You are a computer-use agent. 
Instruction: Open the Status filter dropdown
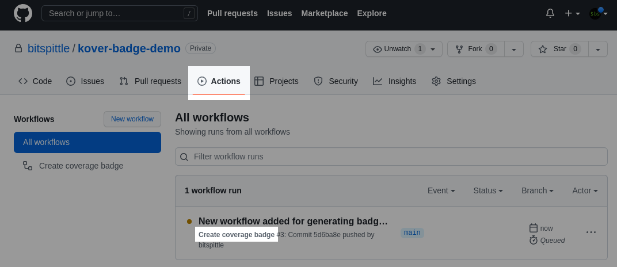(x=488, y=190)
